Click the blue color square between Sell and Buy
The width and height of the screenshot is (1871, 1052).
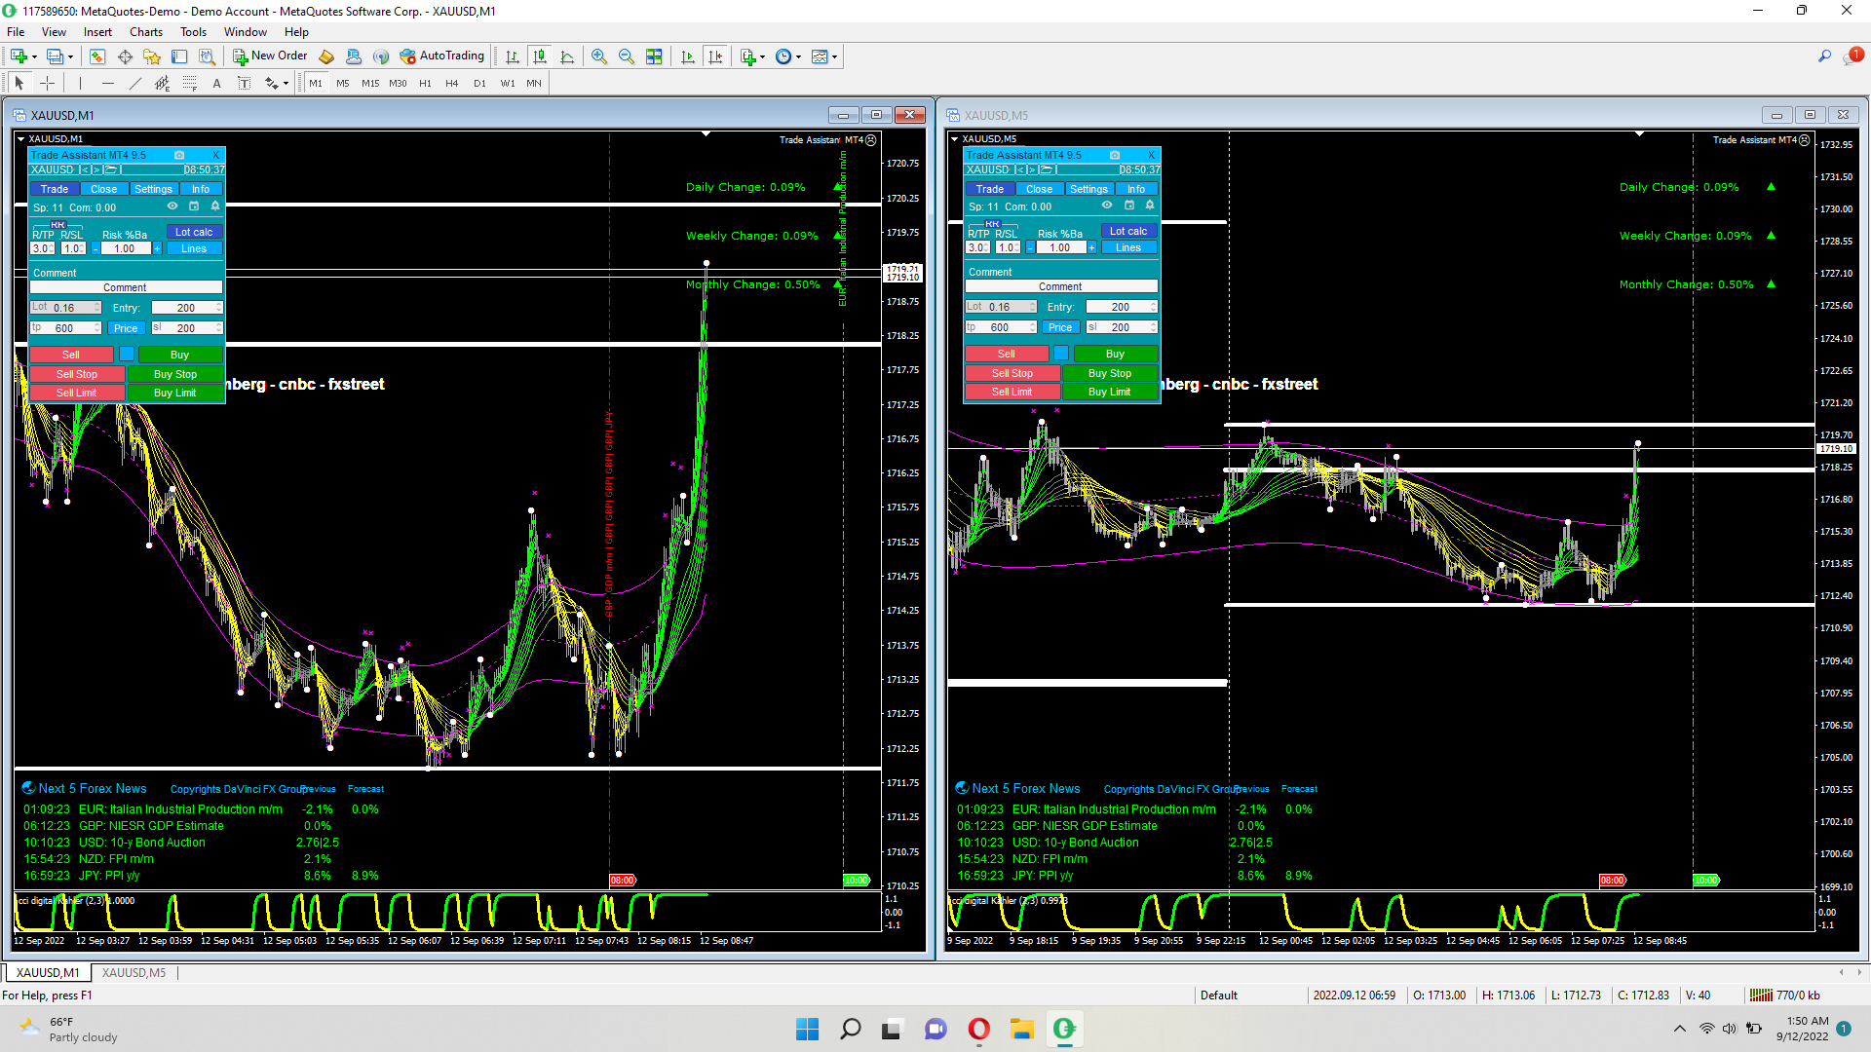click(x=127, y=354)
